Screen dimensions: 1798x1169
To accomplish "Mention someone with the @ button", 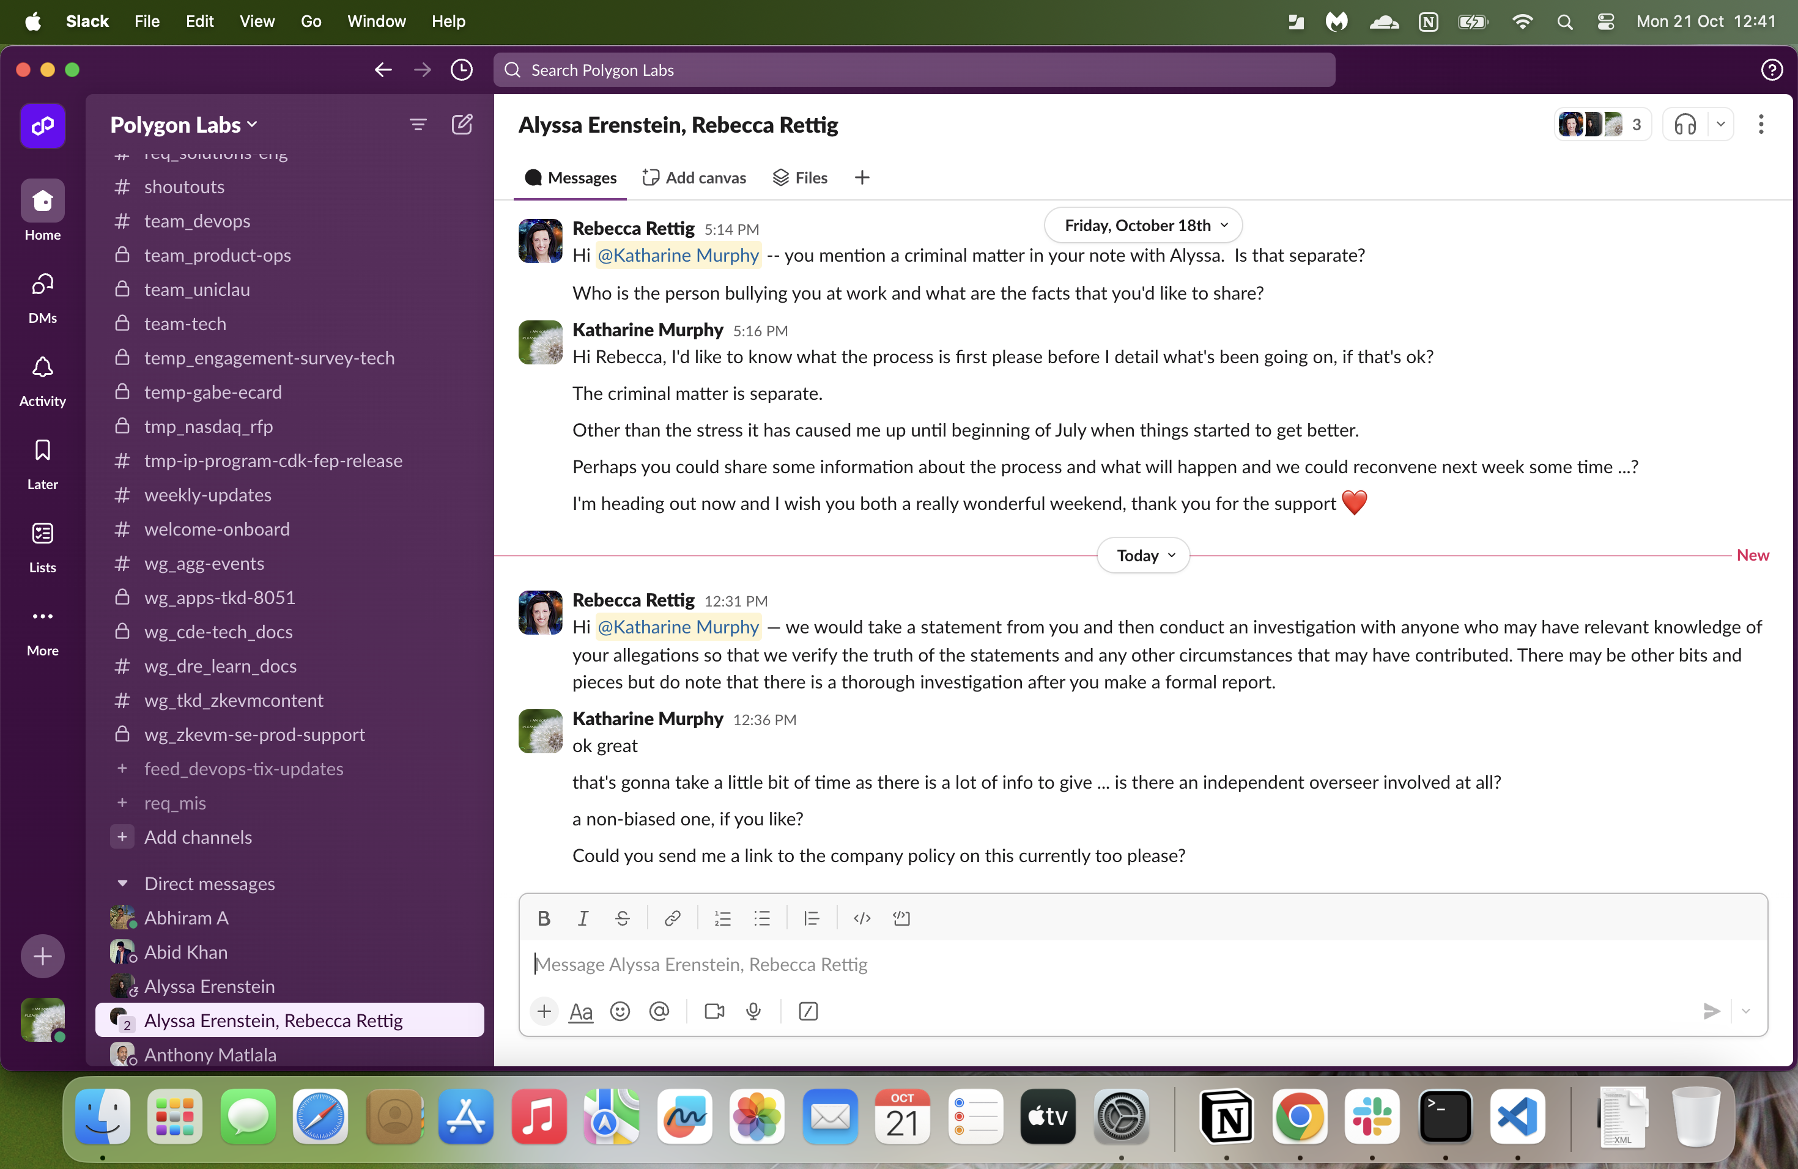I will [659, 1011].
